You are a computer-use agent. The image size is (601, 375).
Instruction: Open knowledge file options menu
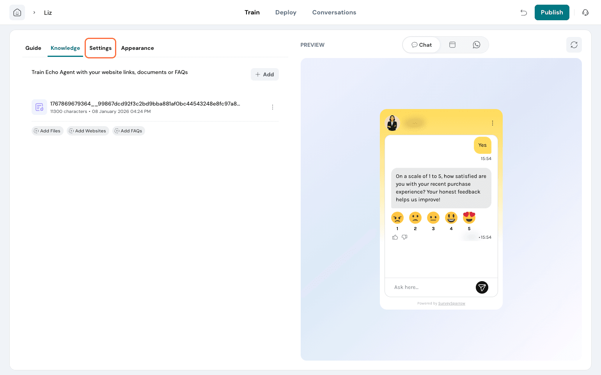[272, 107]
